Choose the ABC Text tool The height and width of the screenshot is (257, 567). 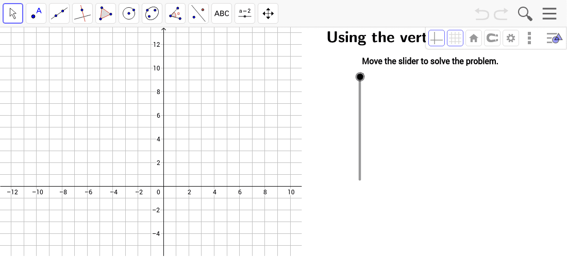click(222, 13)
